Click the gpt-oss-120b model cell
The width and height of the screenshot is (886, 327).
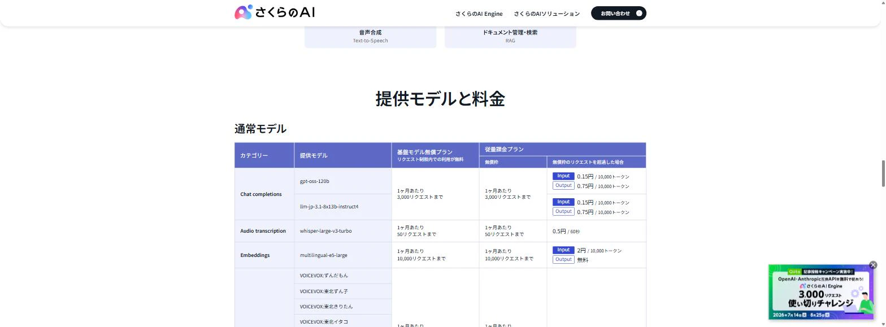[x=342, y=181]
